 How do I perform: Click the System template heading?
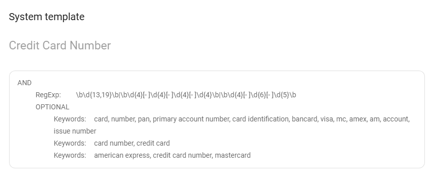coord(46,17)
